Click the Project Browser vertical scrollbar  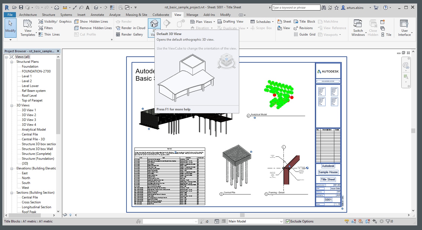(x=58, y=96)
